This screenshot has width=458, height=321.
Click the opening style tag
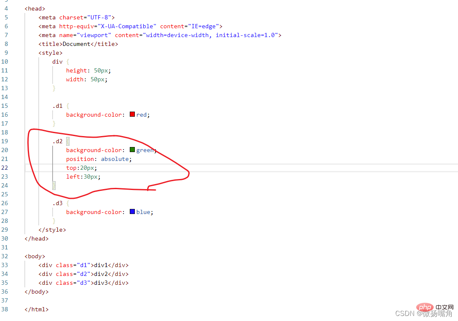[x=51, y=53]
